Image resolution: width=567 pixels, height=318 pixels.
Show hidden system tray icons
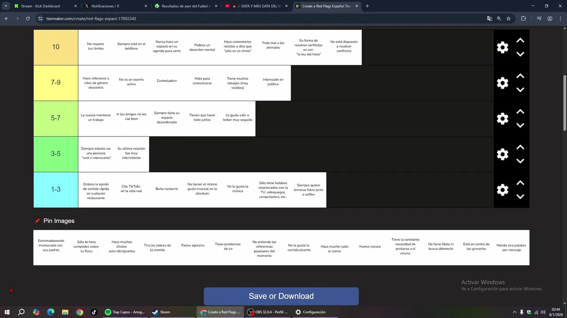click(514, 312)
